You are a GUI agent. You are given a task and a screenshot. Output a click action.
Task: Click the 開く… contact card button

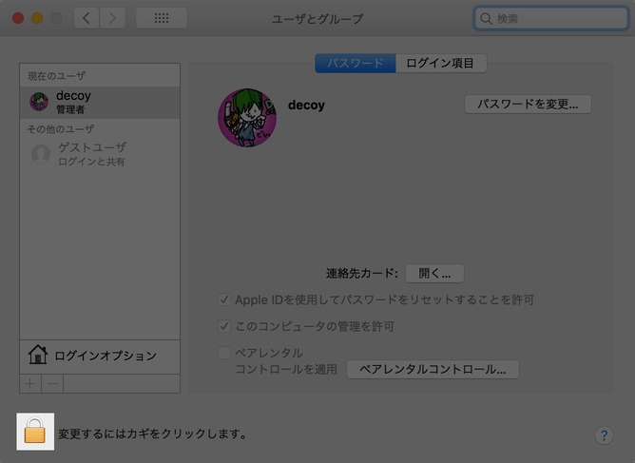(x=434, y=274)
